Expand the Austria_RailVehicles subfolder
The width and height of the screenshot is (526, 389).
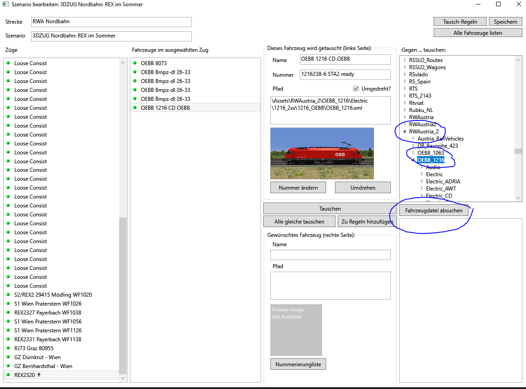tap(414, 138)
